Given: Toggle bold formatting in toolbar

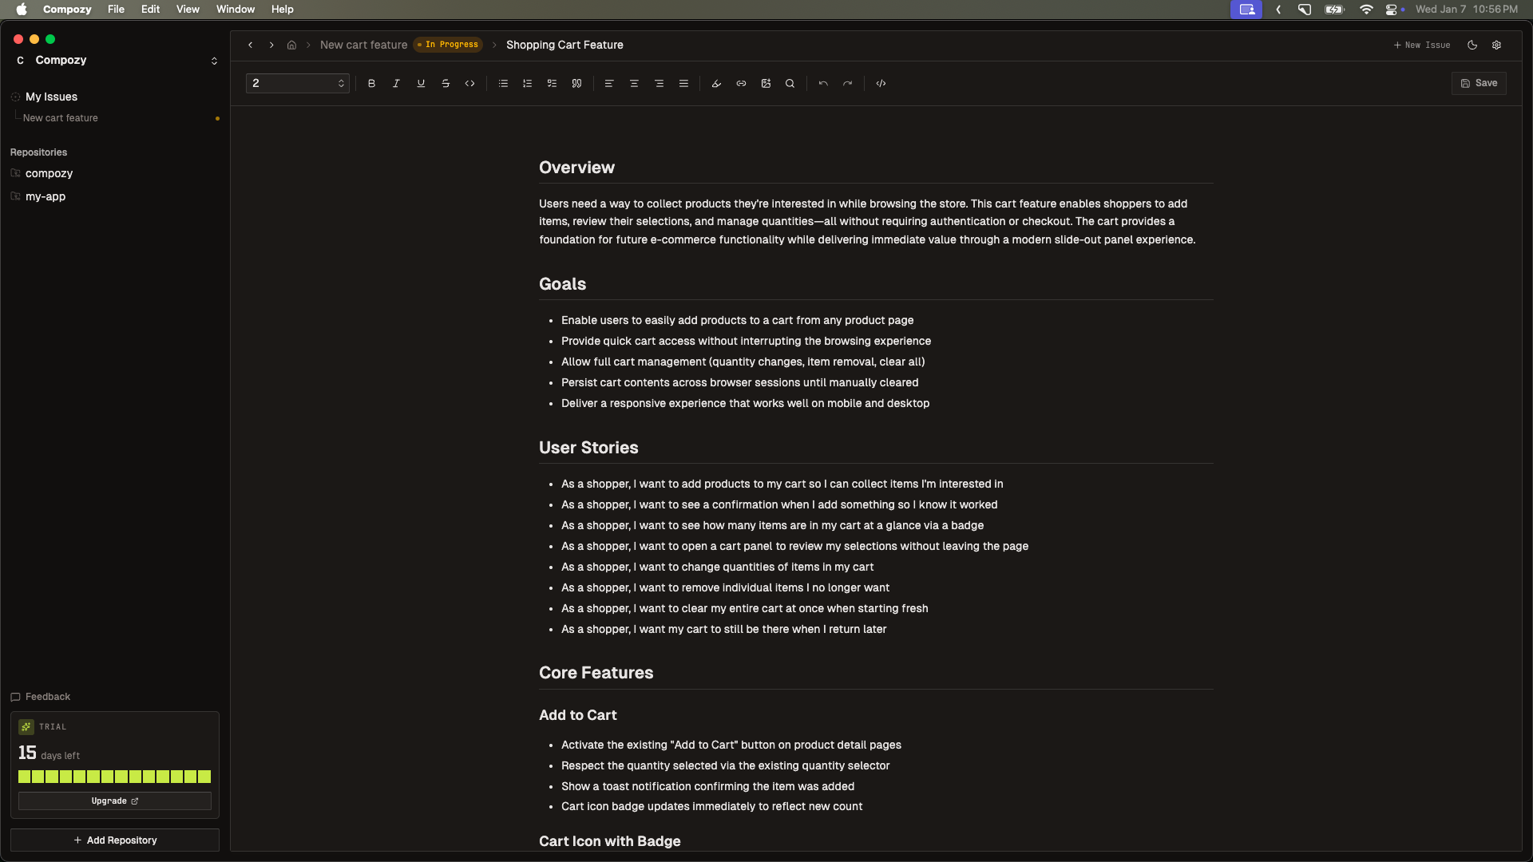Looking at the screenshot, I should click(x=371, y=83).
